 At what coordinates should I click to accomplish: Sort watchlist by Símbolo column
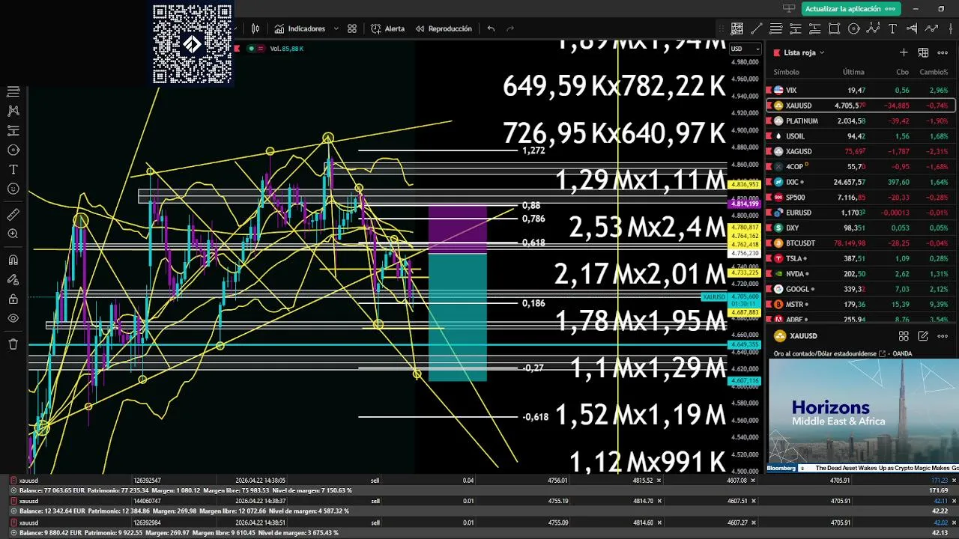[786, 72]
